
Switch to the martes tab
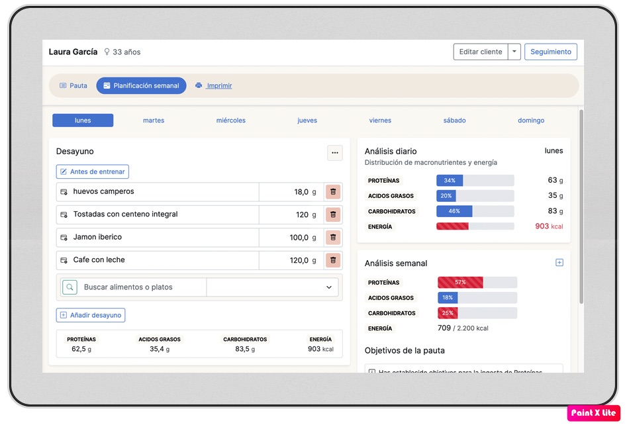(x=154, y=120)
